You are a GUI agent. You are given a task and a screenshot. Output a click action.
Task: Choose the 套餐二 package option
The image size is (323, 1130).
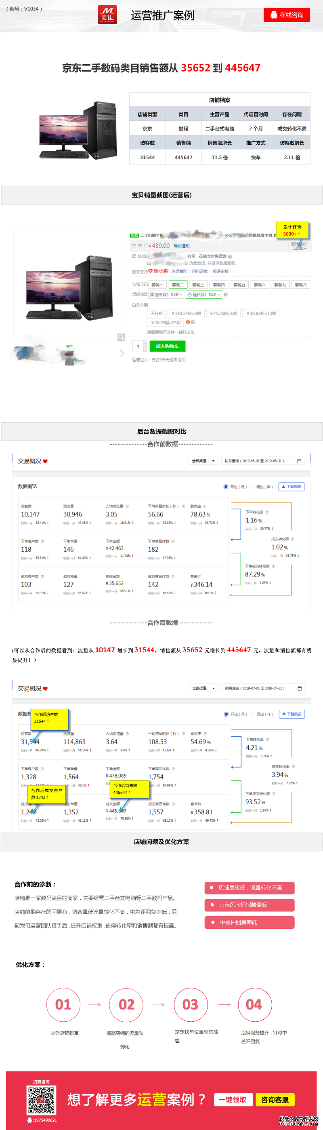pyautogui.click(x=178, y=285)
